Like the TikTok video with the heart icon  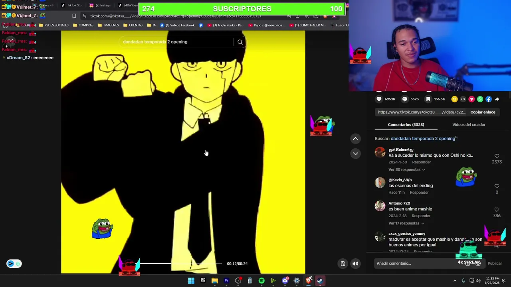tap(379, 99)
